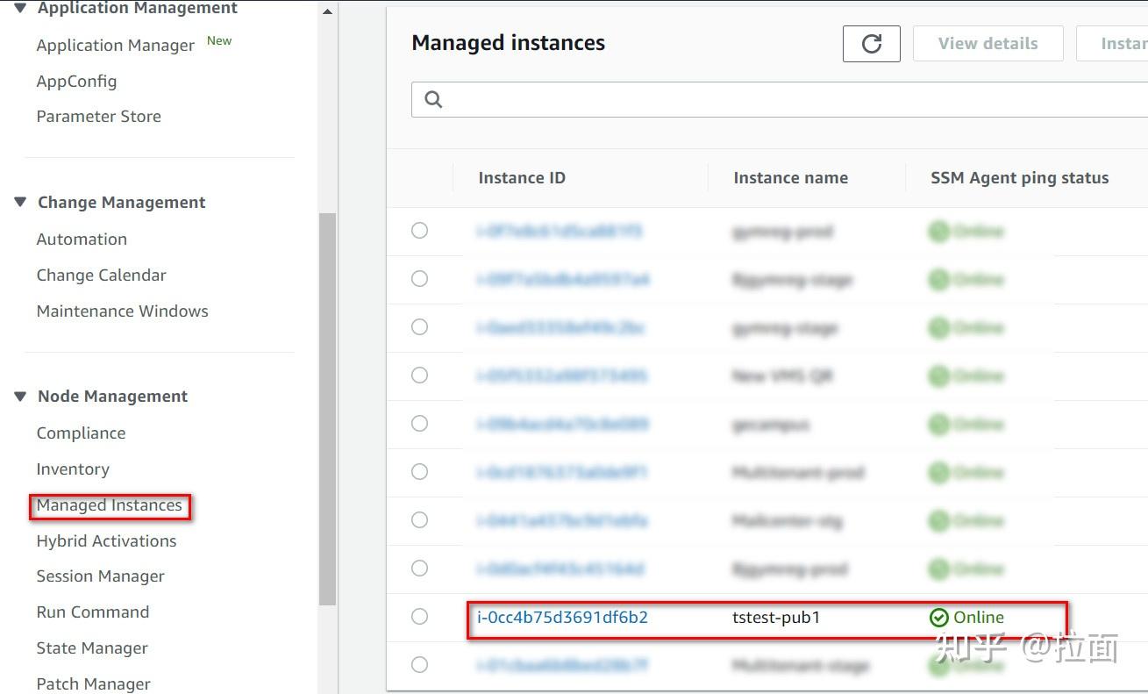Open instance link i-0cc4b75d3691df6b2
This screenshot has height=694, width=1148.
(x=562, y=617)
